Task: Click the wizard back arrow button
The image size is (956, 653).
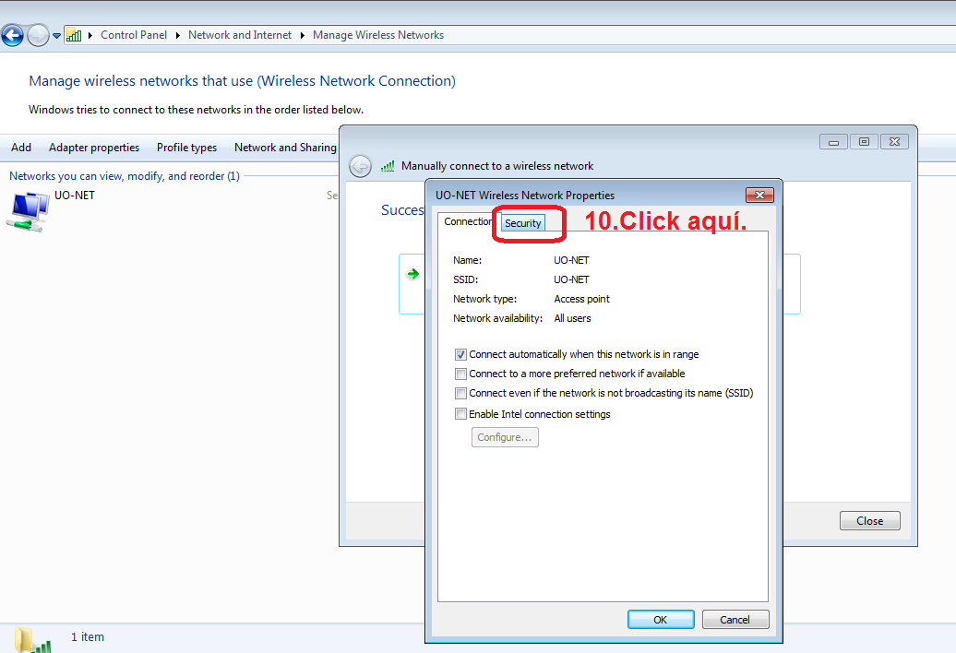Action: 361,166
